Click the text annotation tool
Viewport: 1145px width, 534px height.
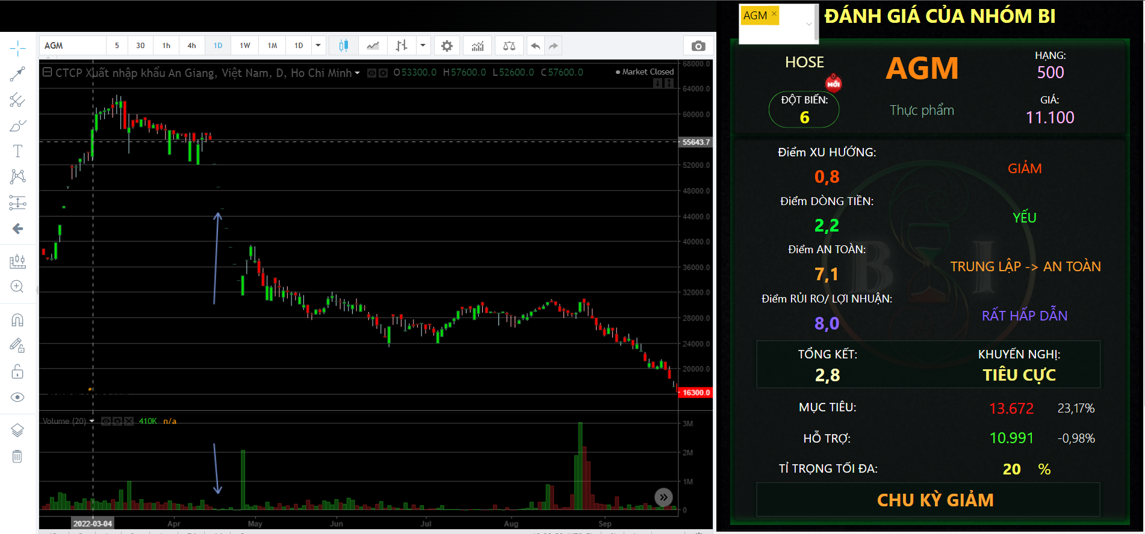[17, 151]
